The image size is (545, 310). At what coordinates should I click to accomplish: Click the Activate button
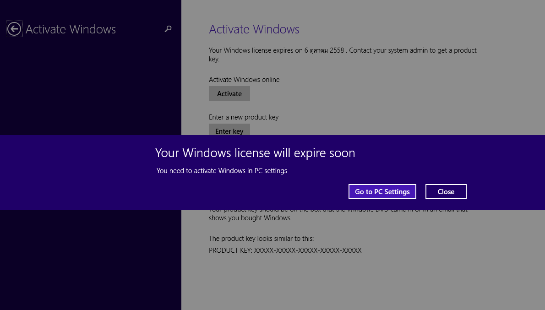(x=229, y=93)
